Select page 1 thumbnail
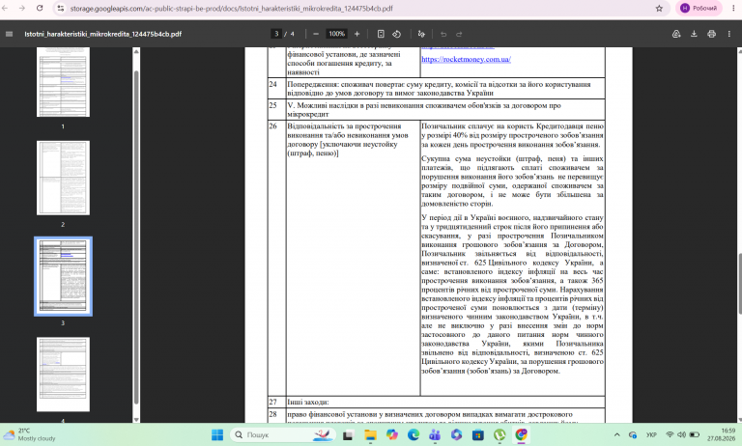742x446 pixels. [63, 81]
